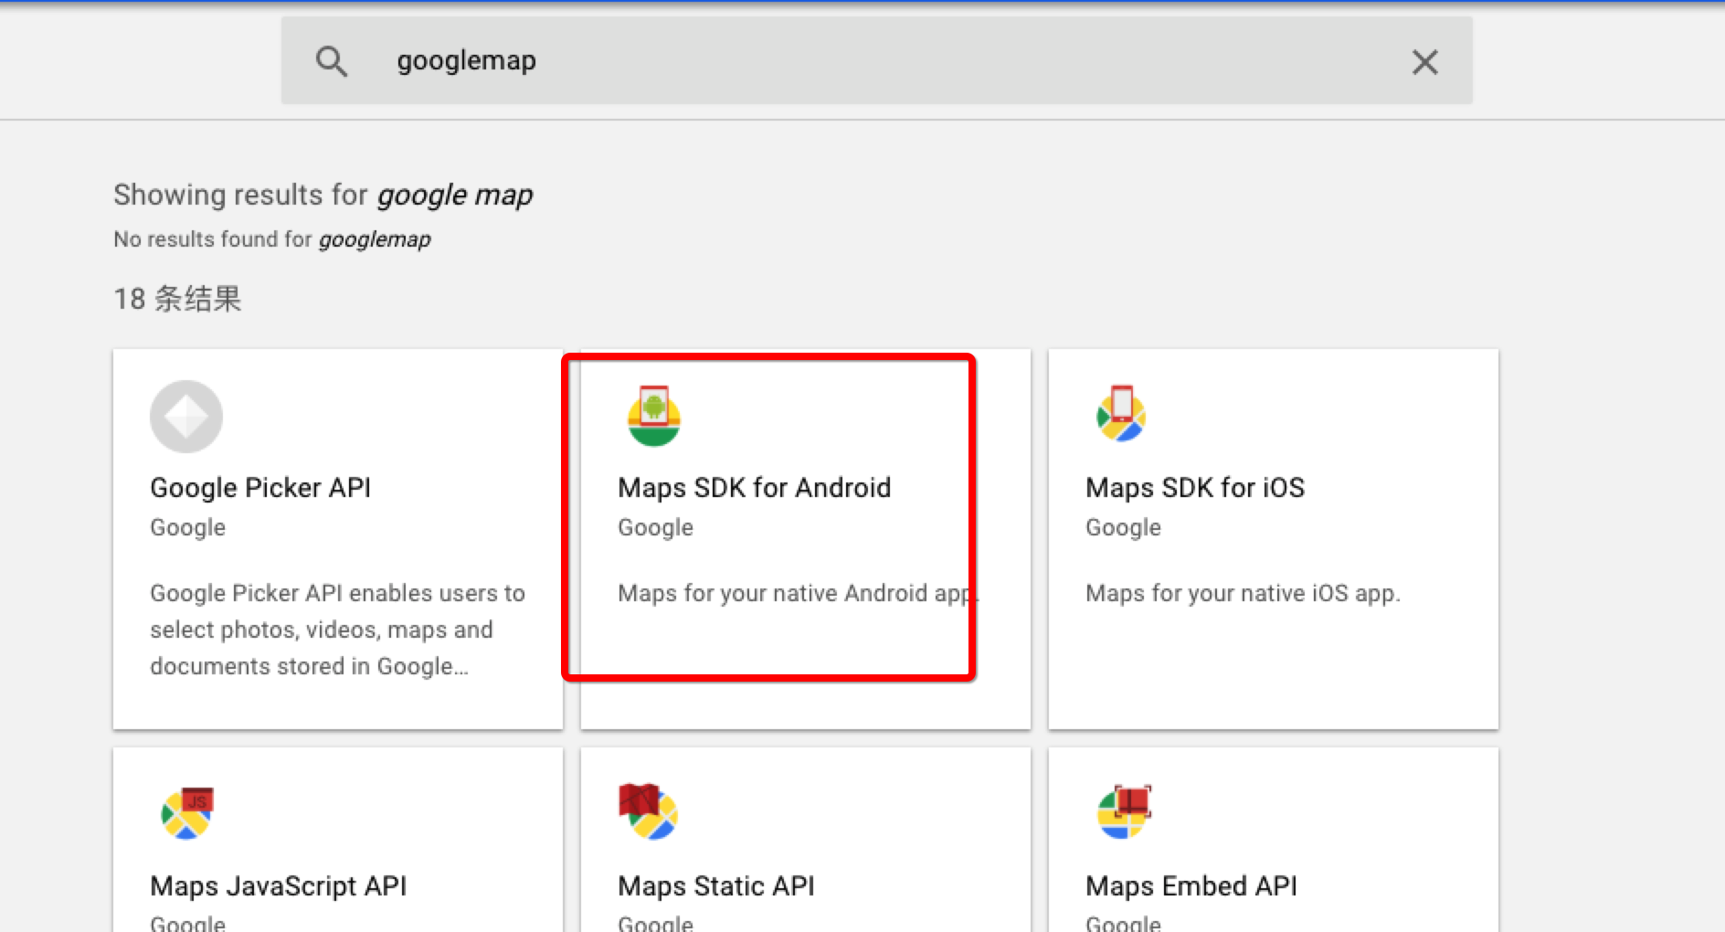Click 'Google' publisher under Maps SDK for Android
The height and width of the screenshot is (932, 1725).
[655, 528]
